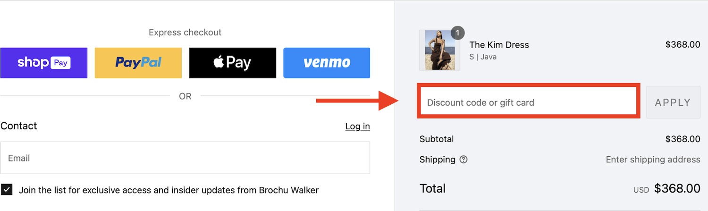
Task: Check out using Venmo
Action: click(x=327, y=63)
